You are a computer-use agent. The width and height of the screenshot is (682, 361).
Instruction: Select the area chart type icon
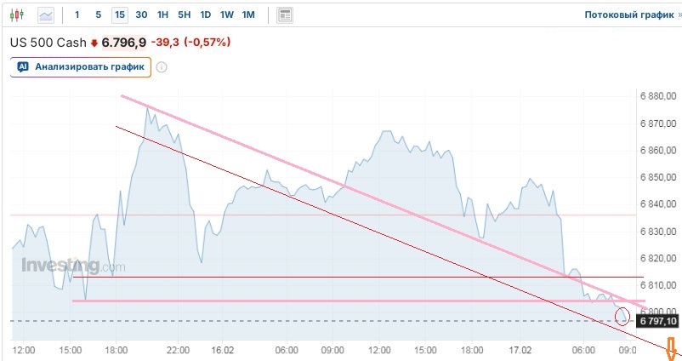click(x=46, y=14)
